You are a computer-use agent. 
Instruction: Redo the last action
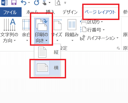(x=36, y=3)
